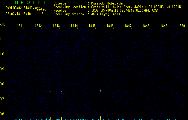Viewport: 188px width, 120px height.
Task: Click the Receiving antenna label
Action: pos(69,14)
